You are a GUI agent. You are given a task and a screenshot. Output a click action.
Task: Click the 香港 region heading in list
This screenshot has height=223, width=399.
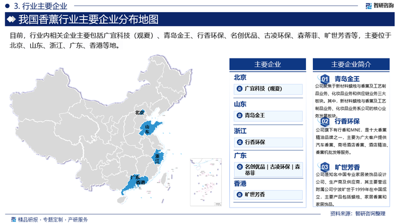pyautogui.click(x=240, y=183)
